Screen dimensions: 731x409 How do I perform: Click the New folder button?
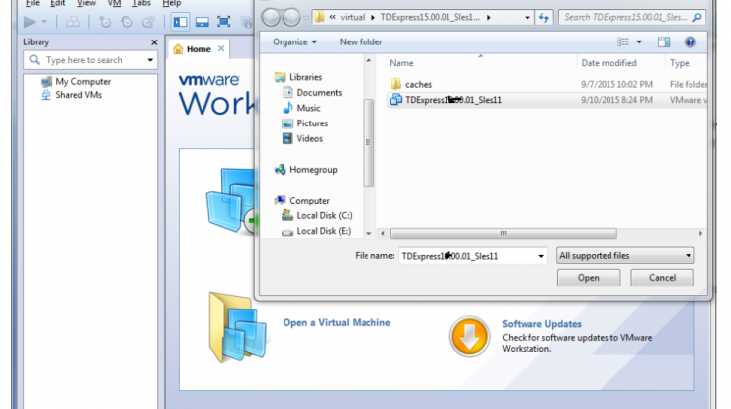pyautogui.click(x=361, y=41)
